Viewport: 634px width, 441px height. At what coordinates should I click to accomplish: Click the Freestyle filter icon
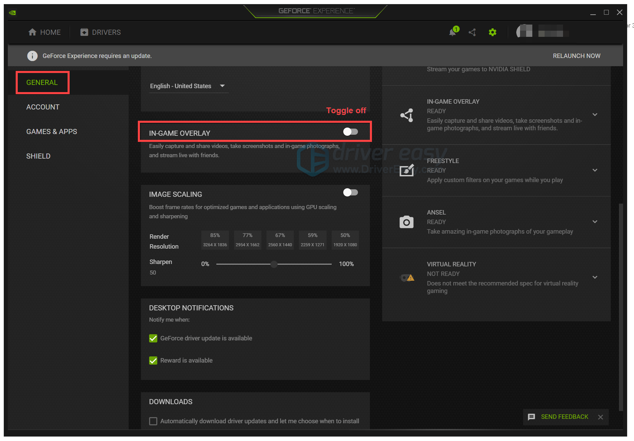[x=406, y=171]
